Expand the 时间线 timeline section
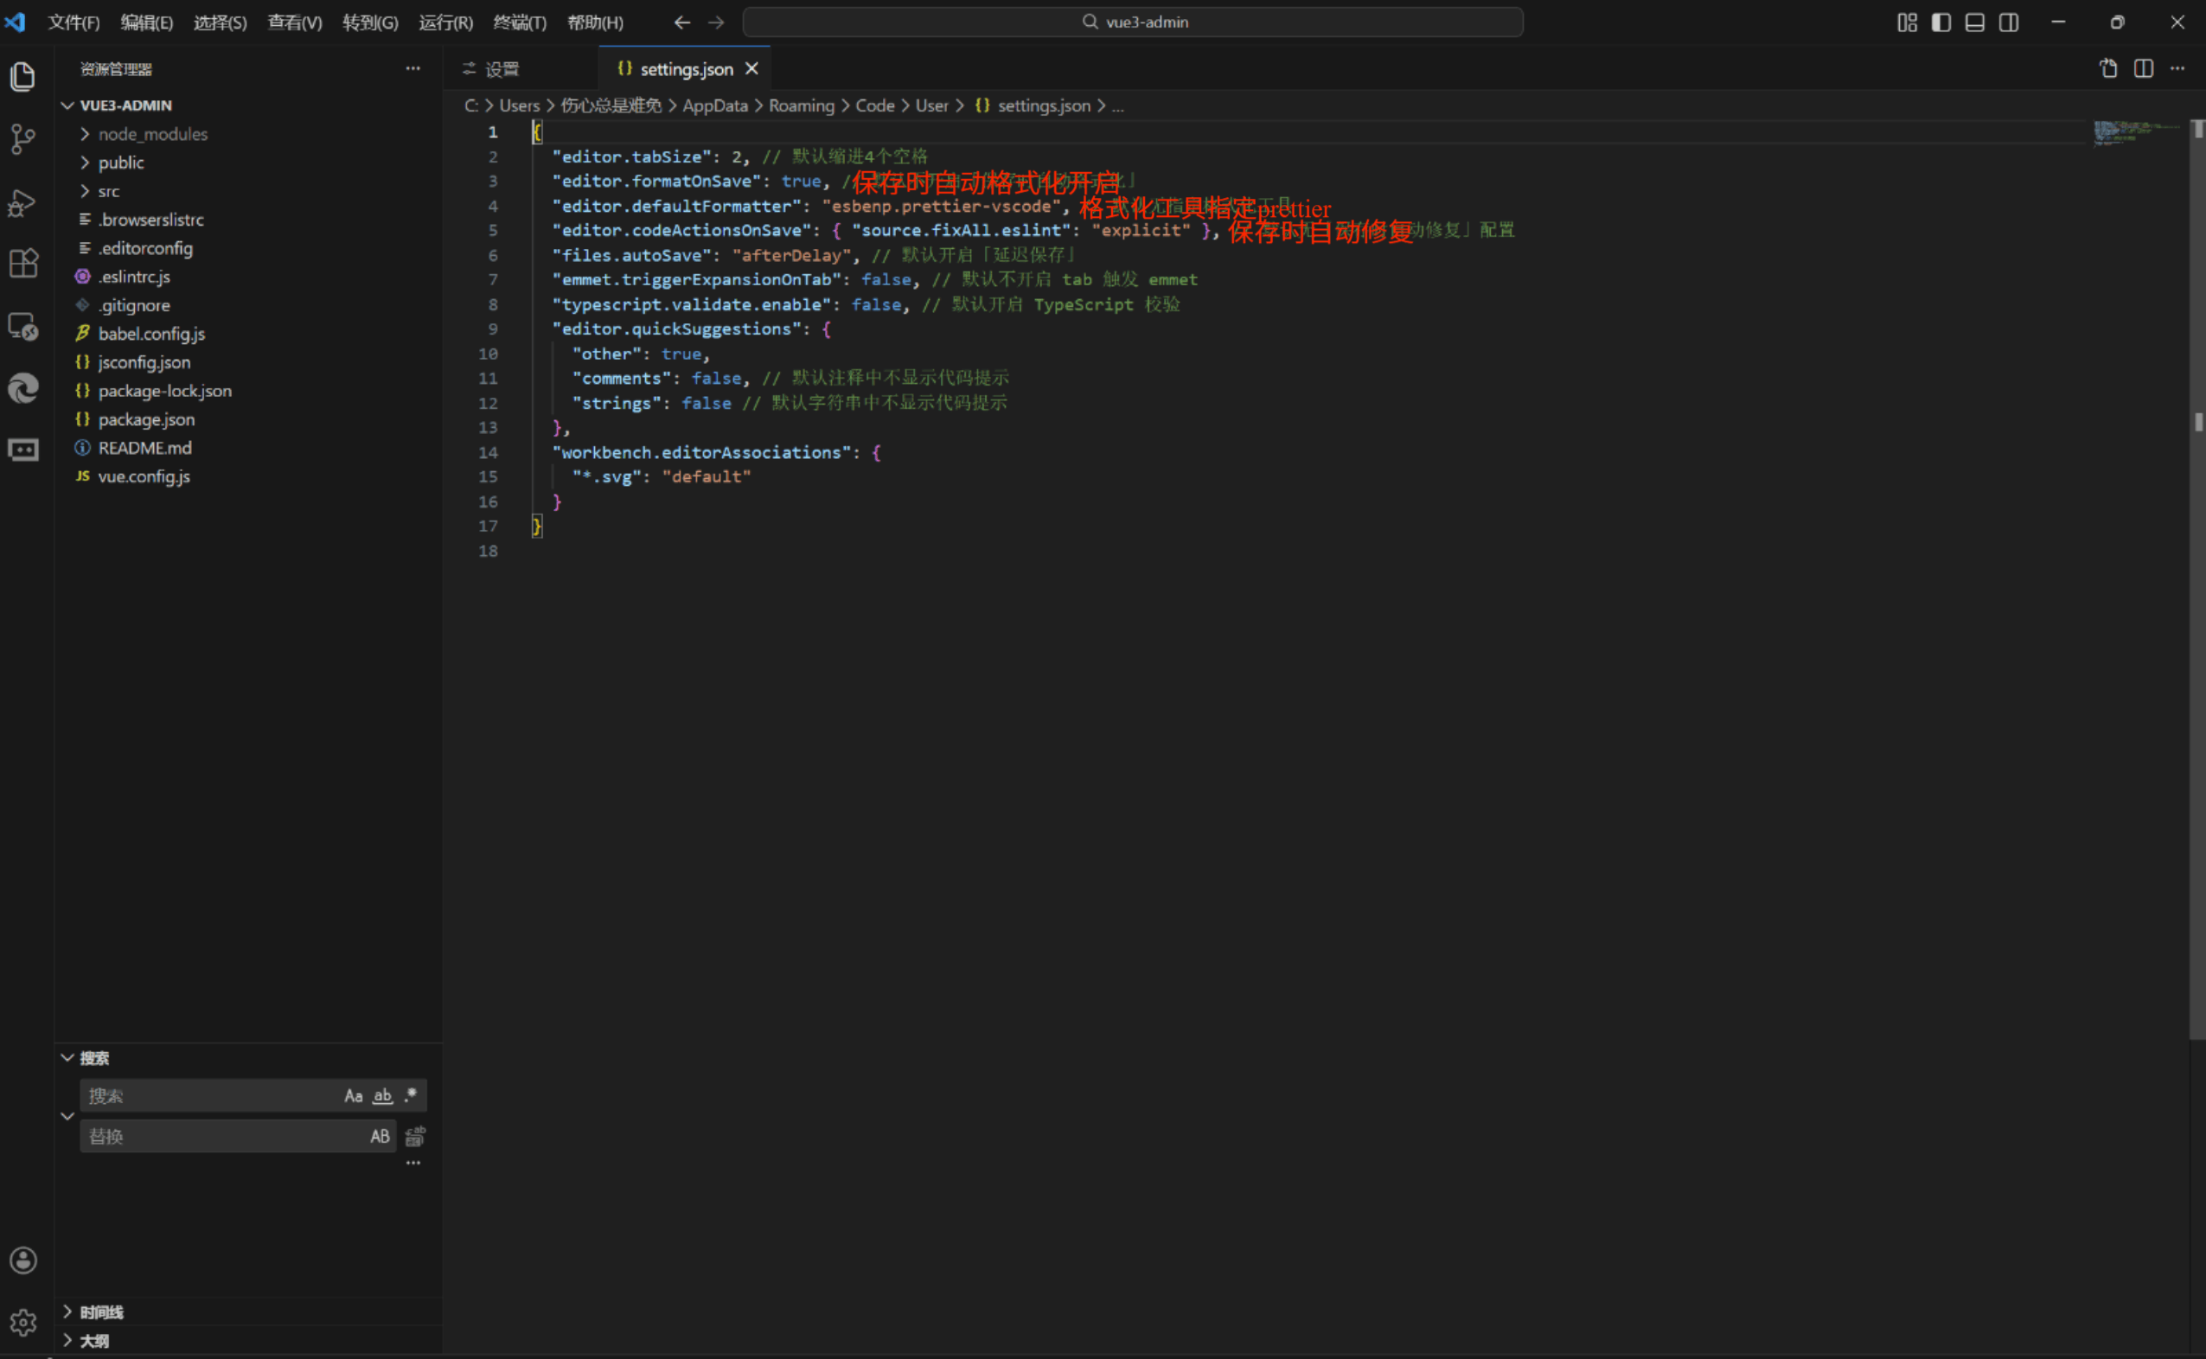2206x1359 pixels. coord(100,1312)
